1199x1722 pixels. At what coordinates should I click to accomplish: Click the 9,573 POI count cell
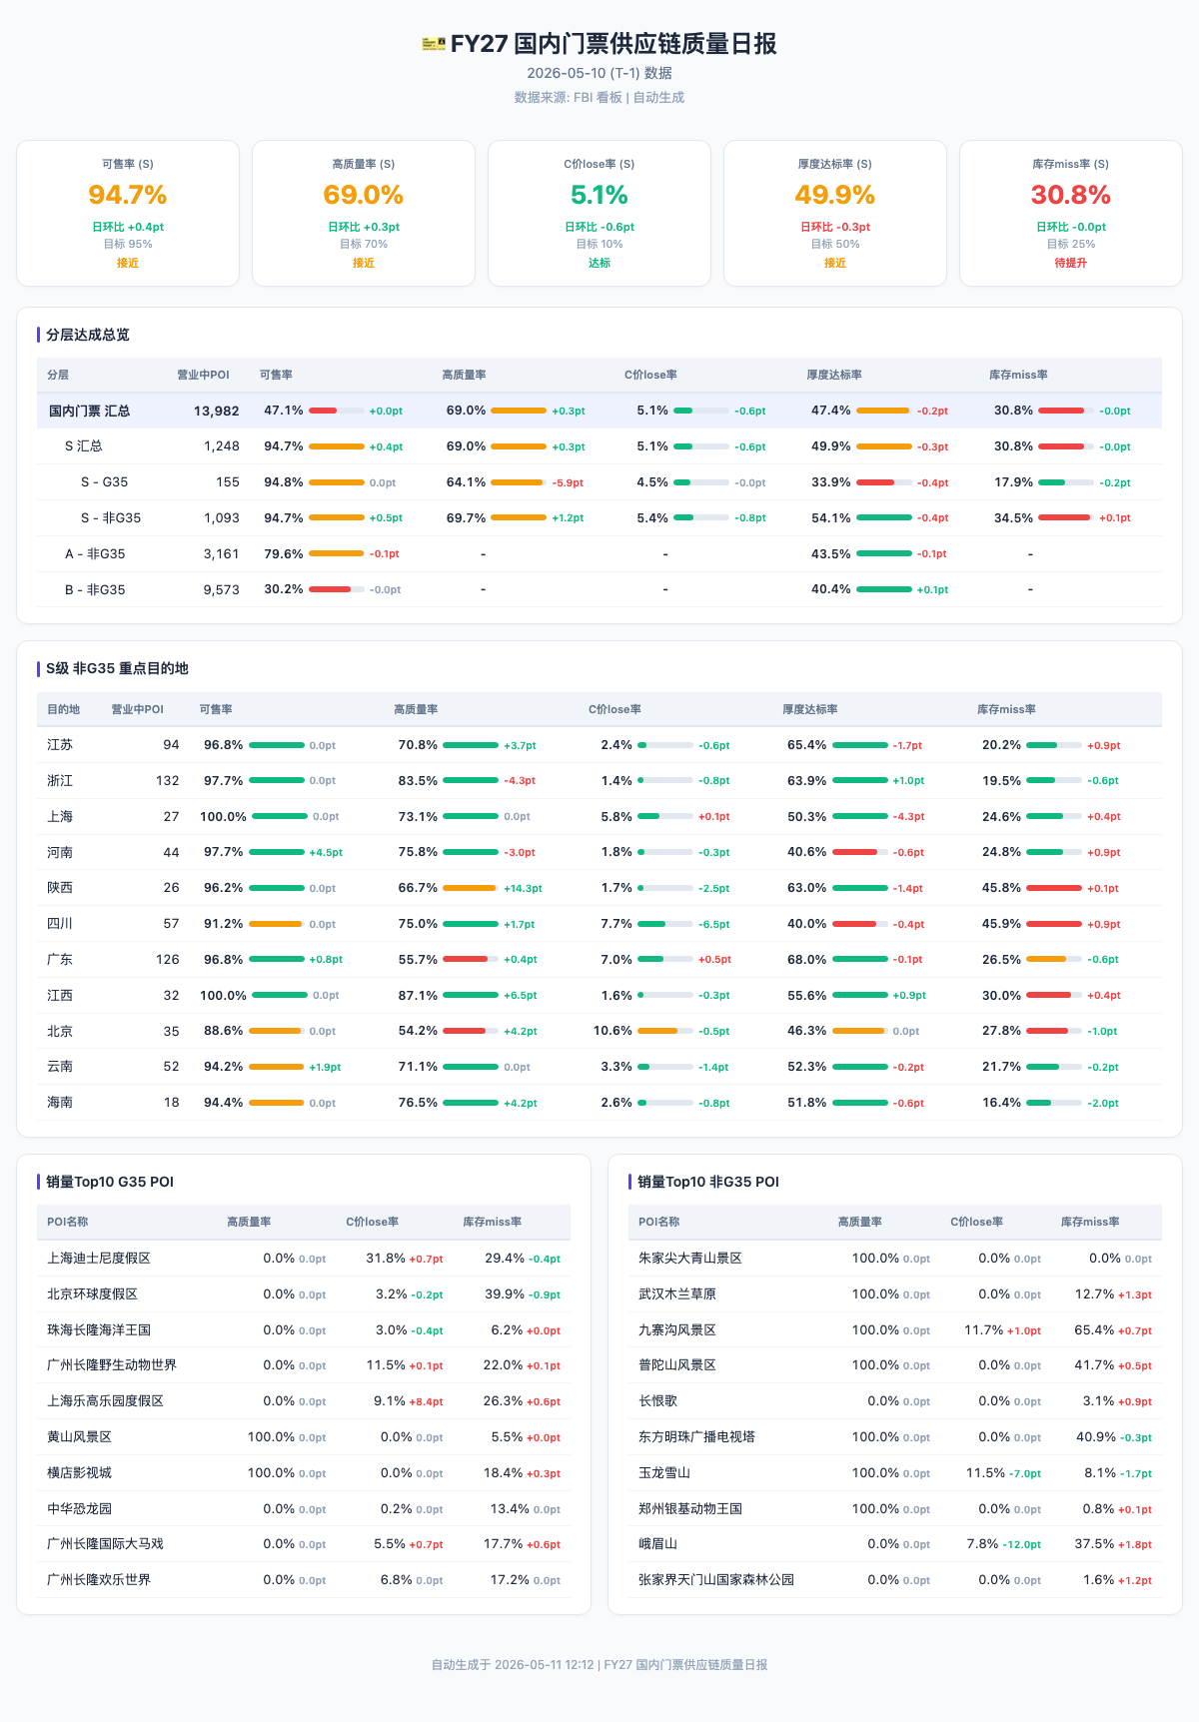tap(222, 589)
